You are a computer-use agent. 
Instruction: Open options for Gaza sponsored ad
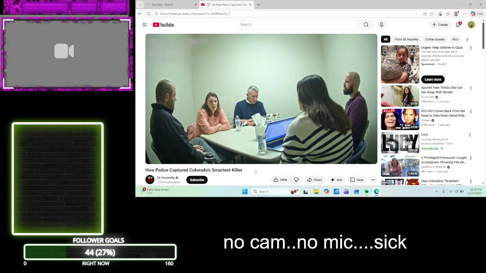tap(470, 48)
